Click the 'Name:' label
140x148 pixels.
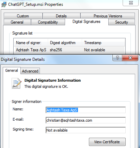click(18, 109)
